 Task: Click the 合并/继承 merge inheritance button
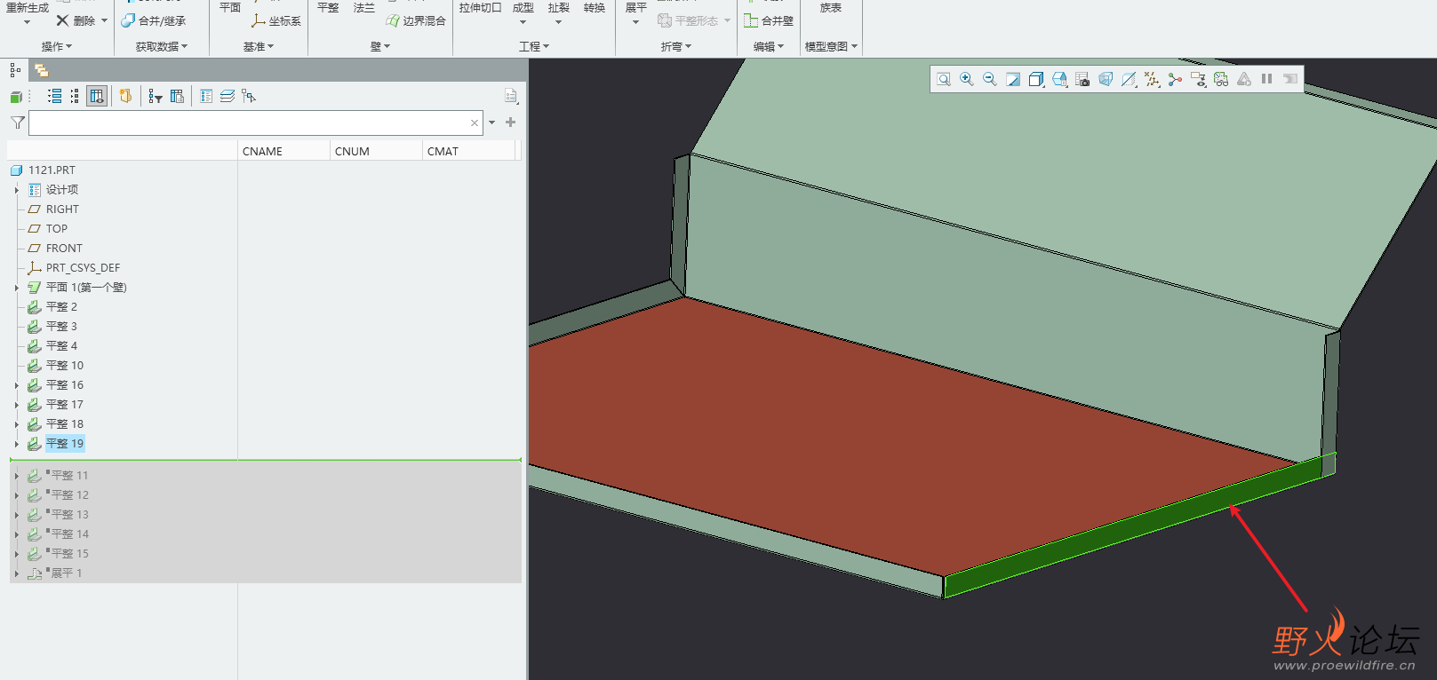click(x=154, y=20)
